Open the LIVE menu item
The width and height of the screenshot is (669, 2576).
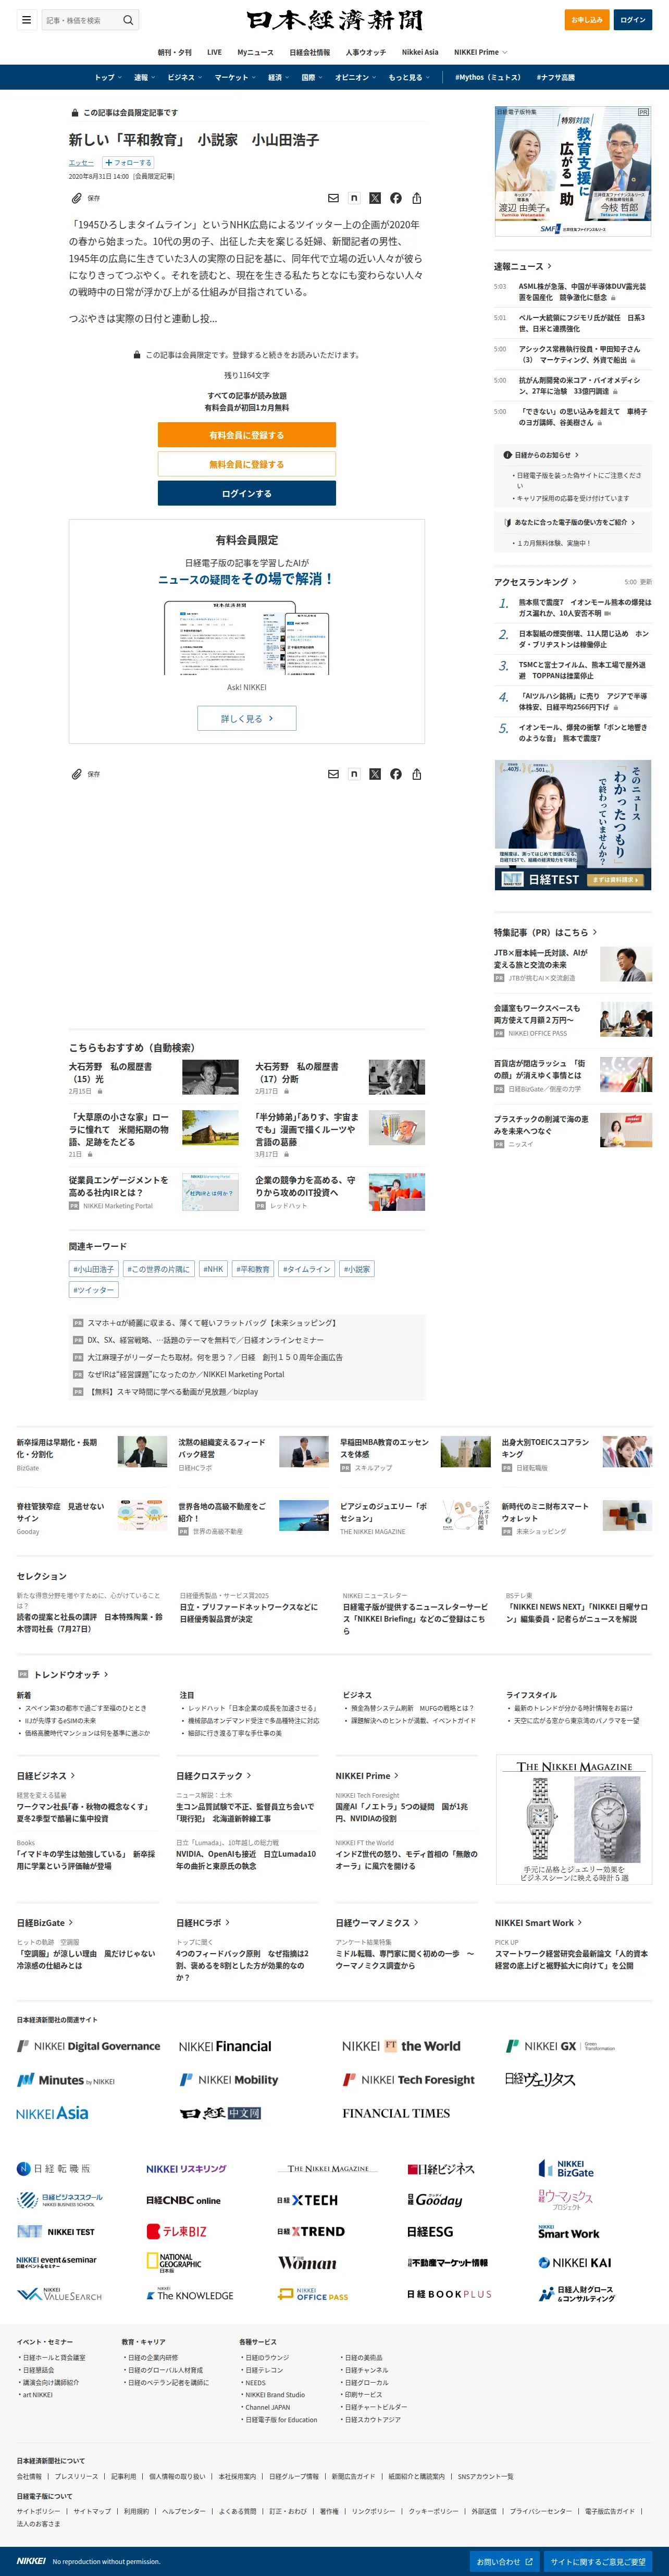coord(214,52)
